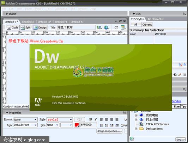Expand the 我的电脑 tree node

click(x=136, y=115)
